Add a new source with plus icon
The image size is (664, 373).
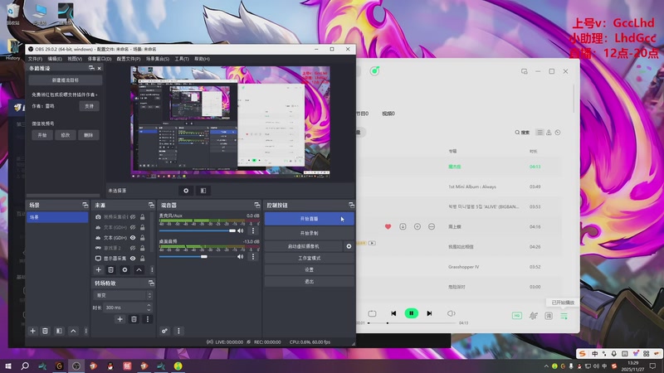coord(98,270)
